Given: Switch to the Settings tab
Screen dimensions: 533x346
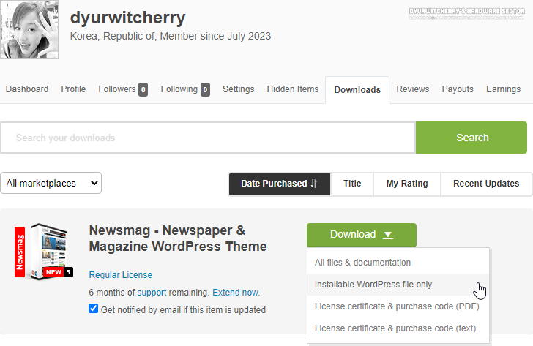Looking at the screenshot, I should coord(238,89).
